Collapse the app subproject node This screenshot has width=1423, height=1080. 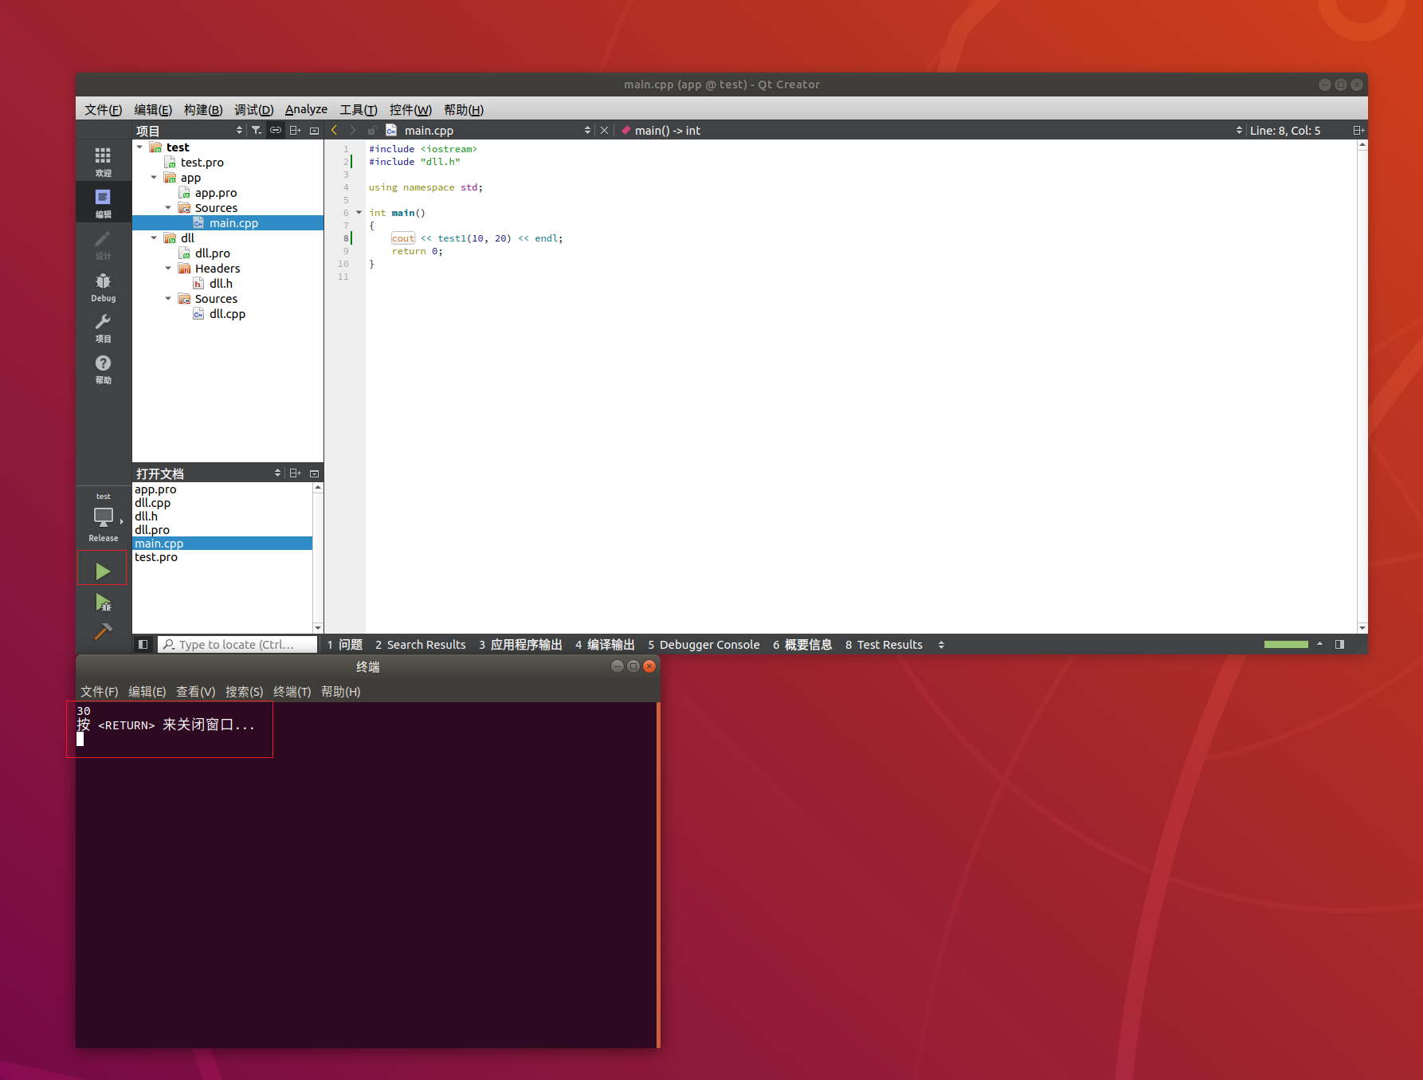point(155,177)
